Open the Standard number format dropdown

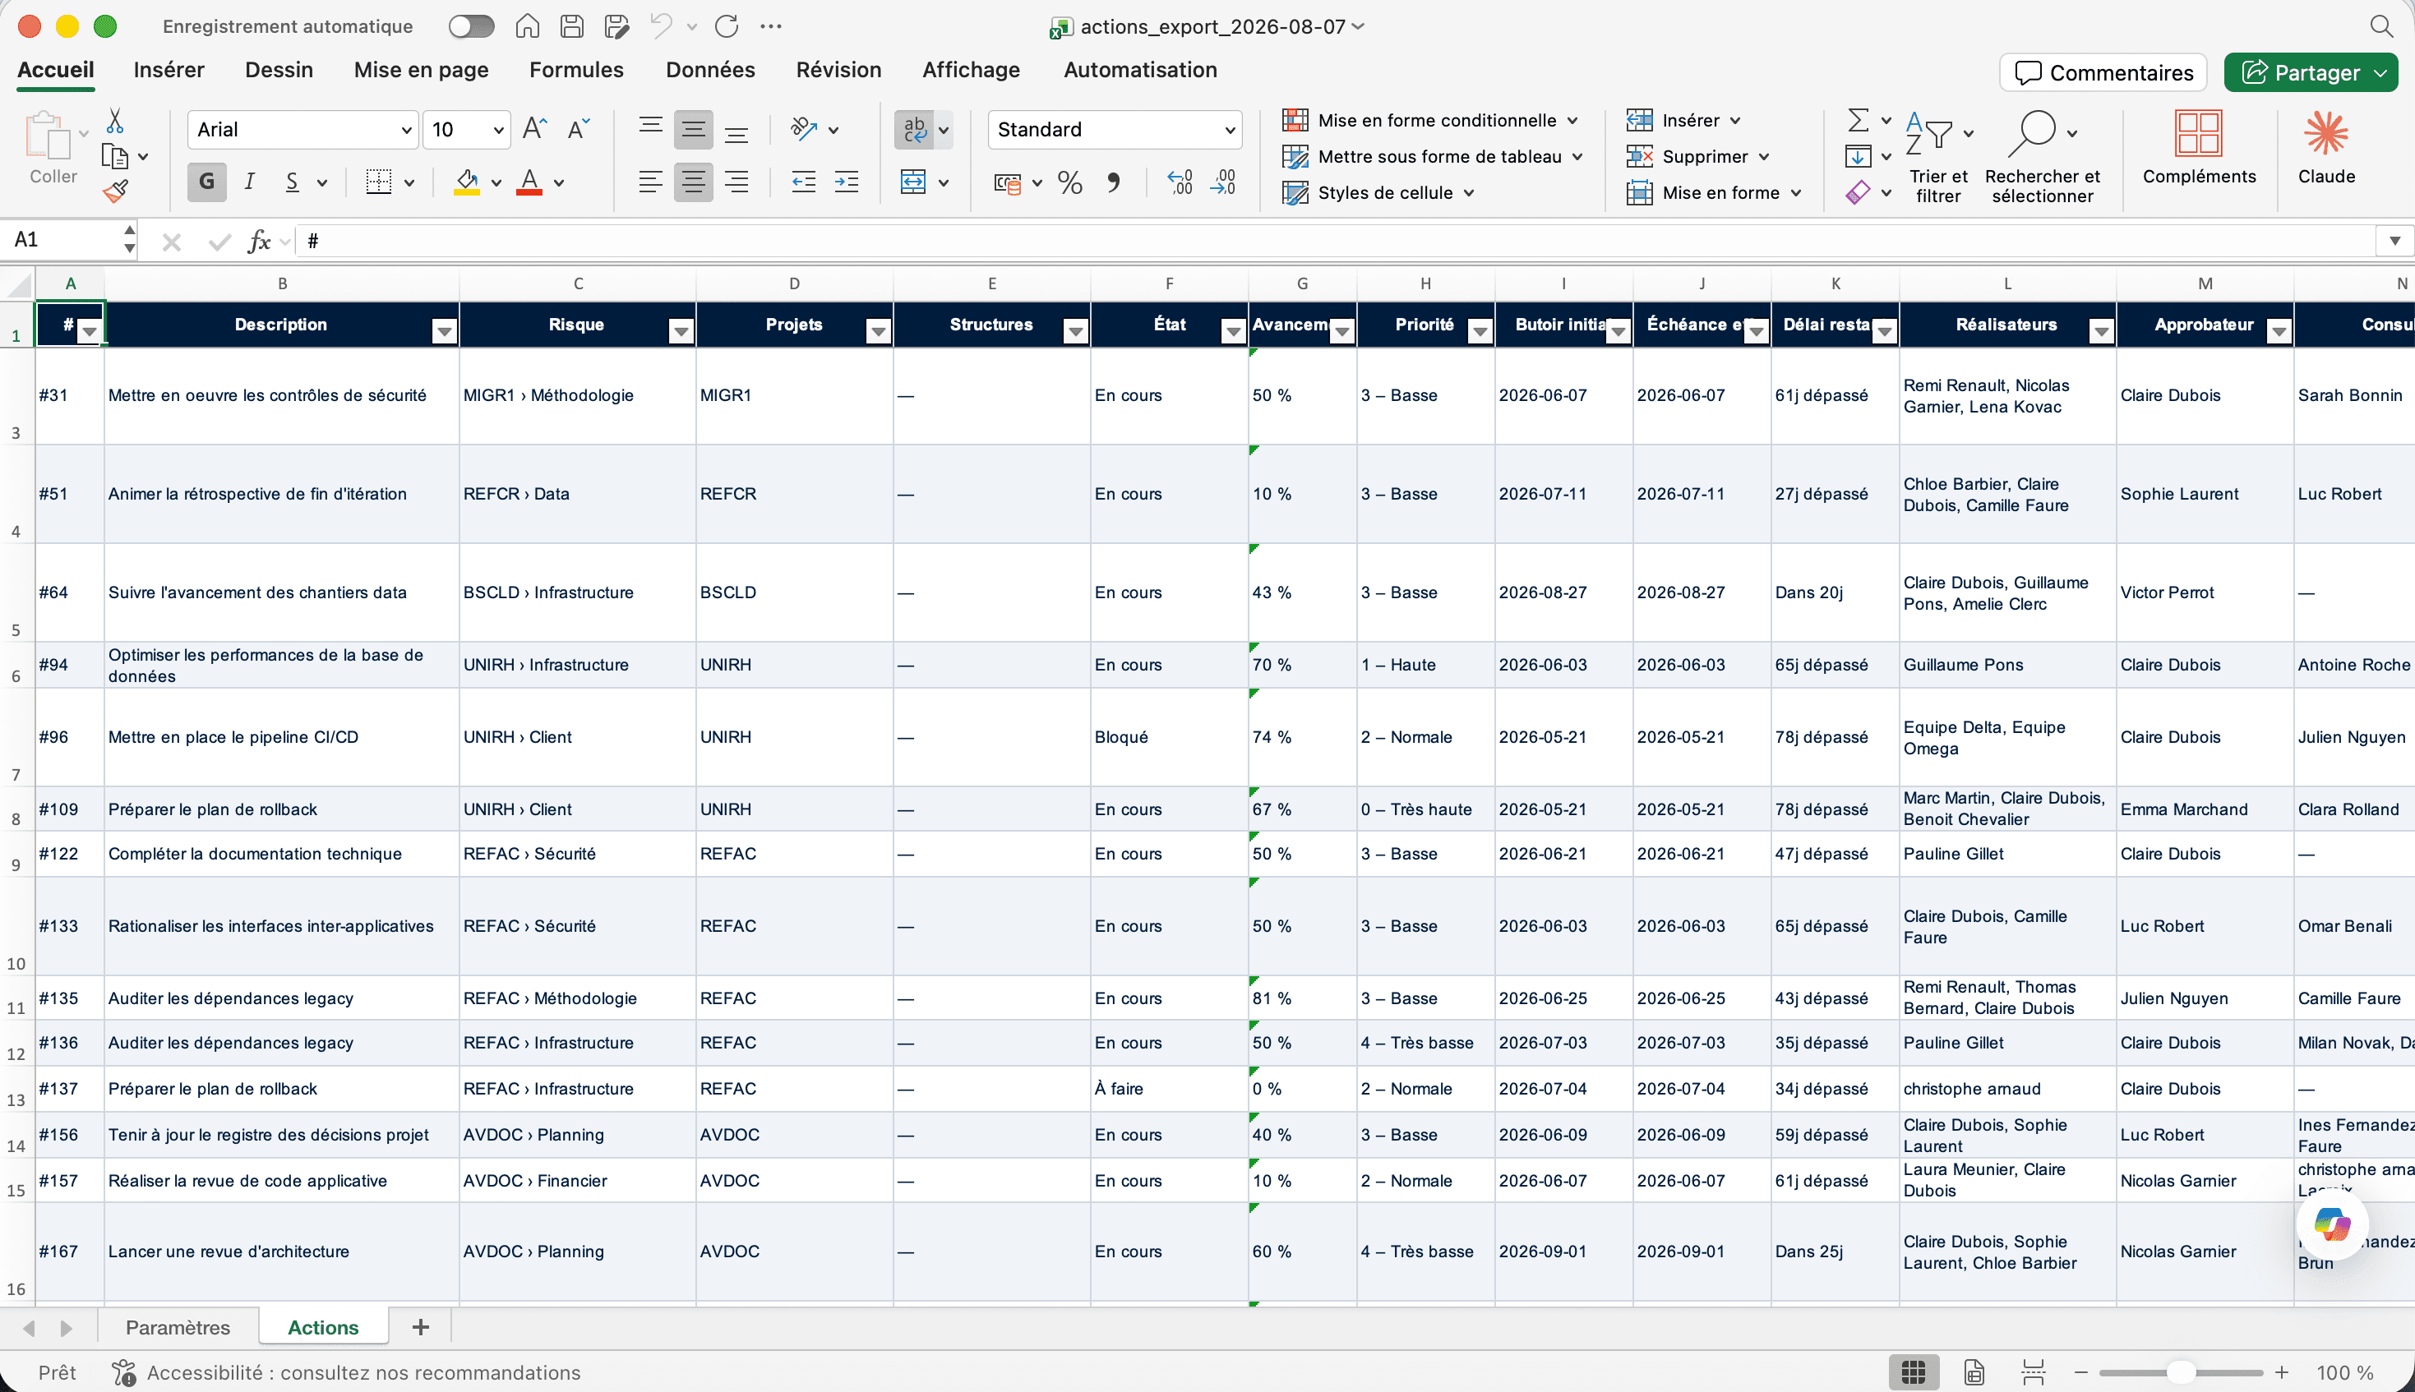1230,129
